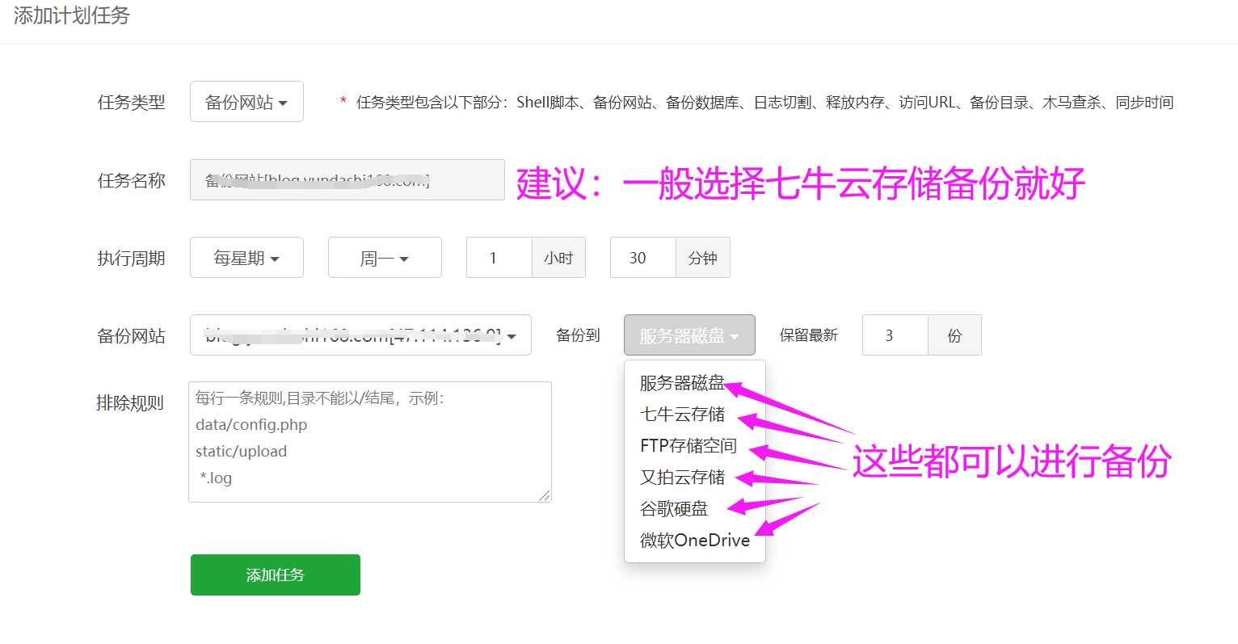The width and height of the screenshot is (1238, 644).
Task: Select 微软OneDrive from the dropdown list
Action: click(x=695, y=541)
